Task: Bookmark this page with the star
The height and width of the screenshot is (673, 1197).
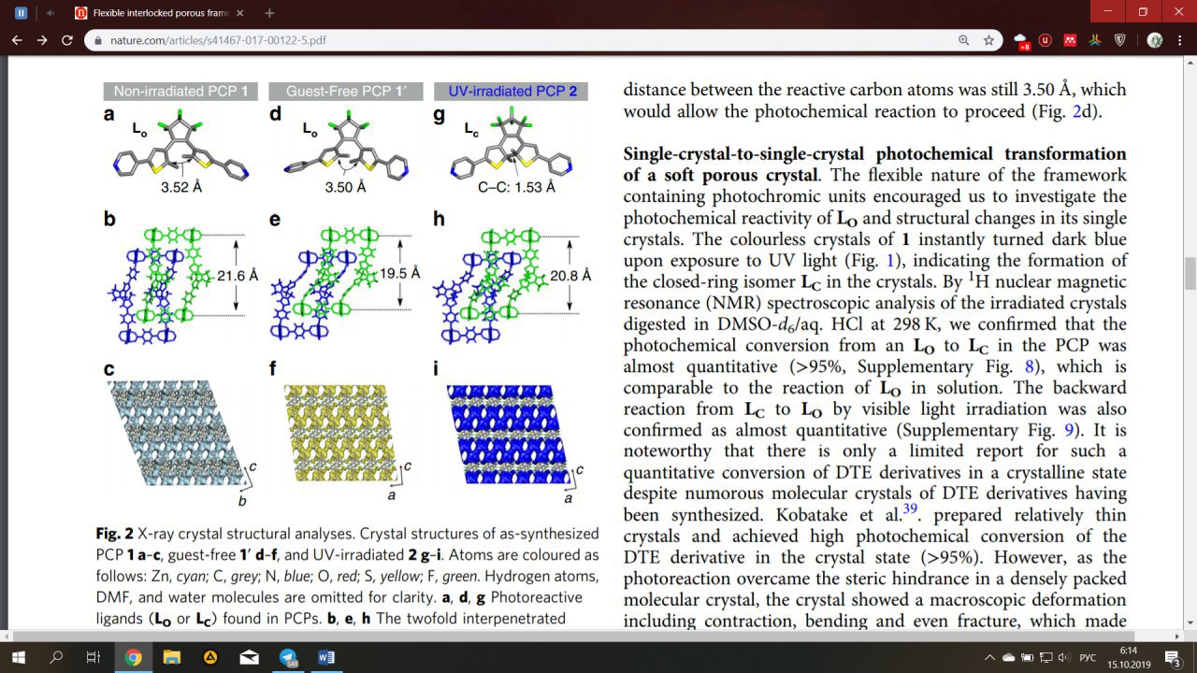Action: click(x=988, y=40)
